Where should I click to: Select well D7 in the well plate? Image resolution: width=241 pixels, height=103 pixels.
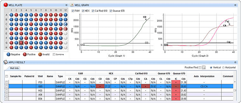(x=41, y=29)
